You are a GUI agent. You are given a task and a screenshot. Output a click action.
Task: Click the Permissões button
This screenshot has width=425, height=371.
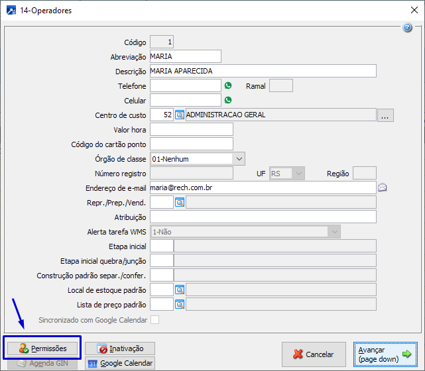(x=42, y=348)
